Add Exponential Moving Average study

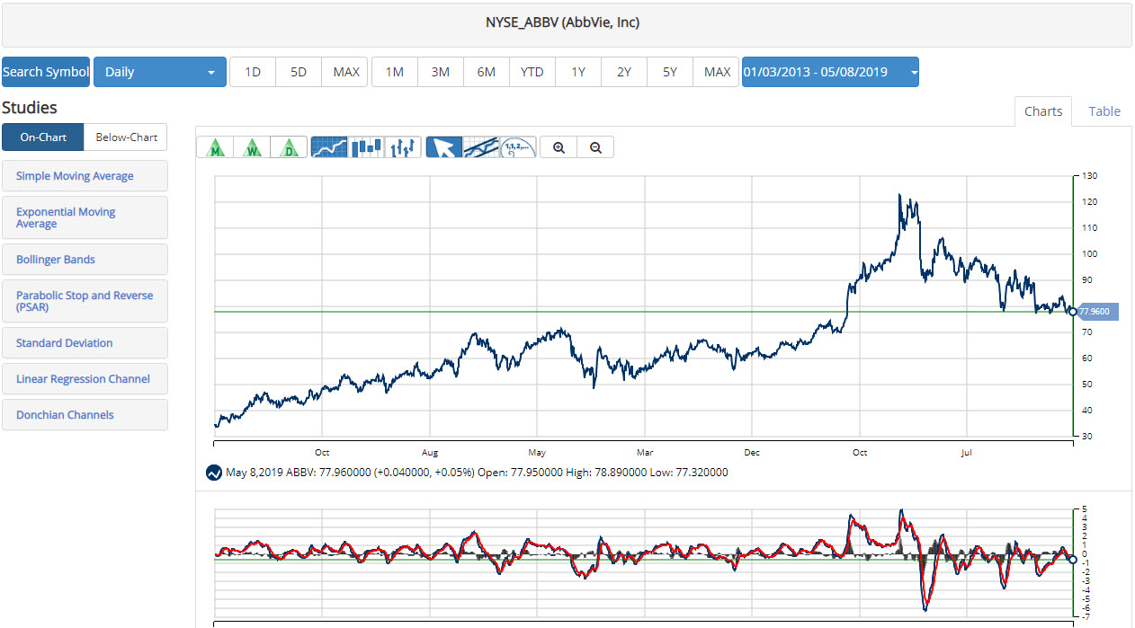85,217
